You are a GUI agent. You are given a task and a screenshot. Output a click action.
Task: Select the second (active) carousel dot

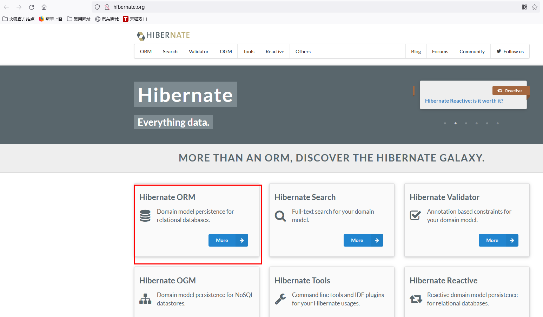tap(456, 123)
